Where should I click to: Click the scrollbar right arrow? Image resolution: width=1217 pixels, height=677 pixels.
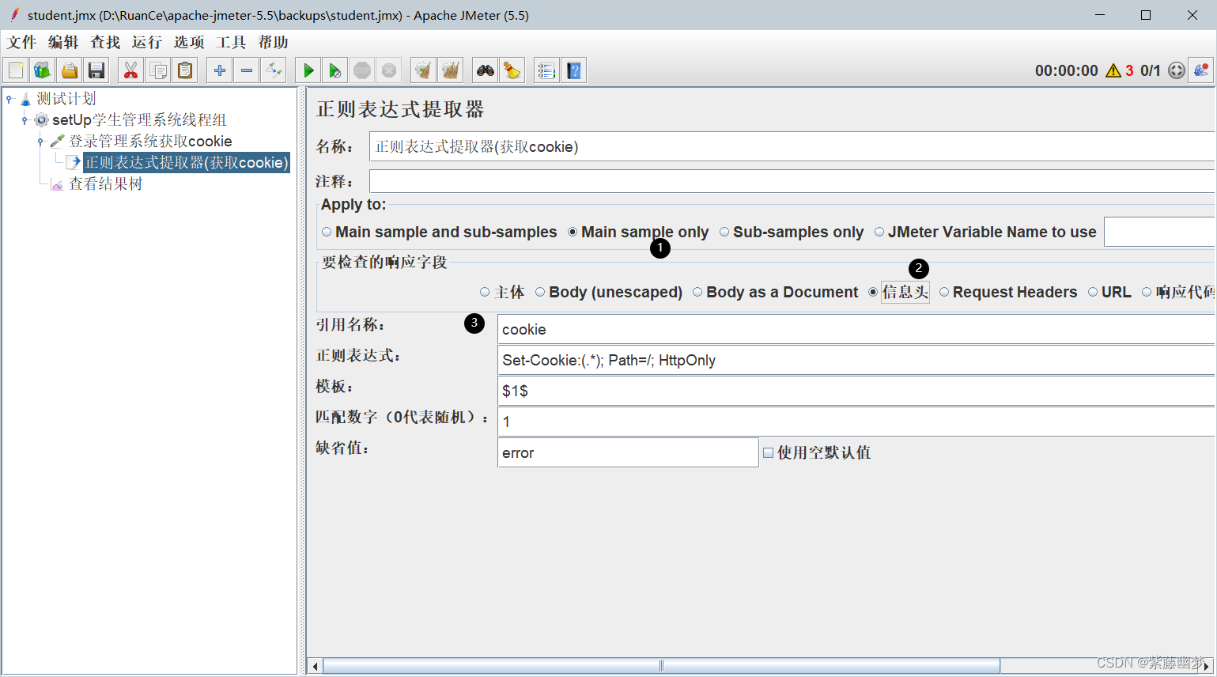pos(1207,666)
